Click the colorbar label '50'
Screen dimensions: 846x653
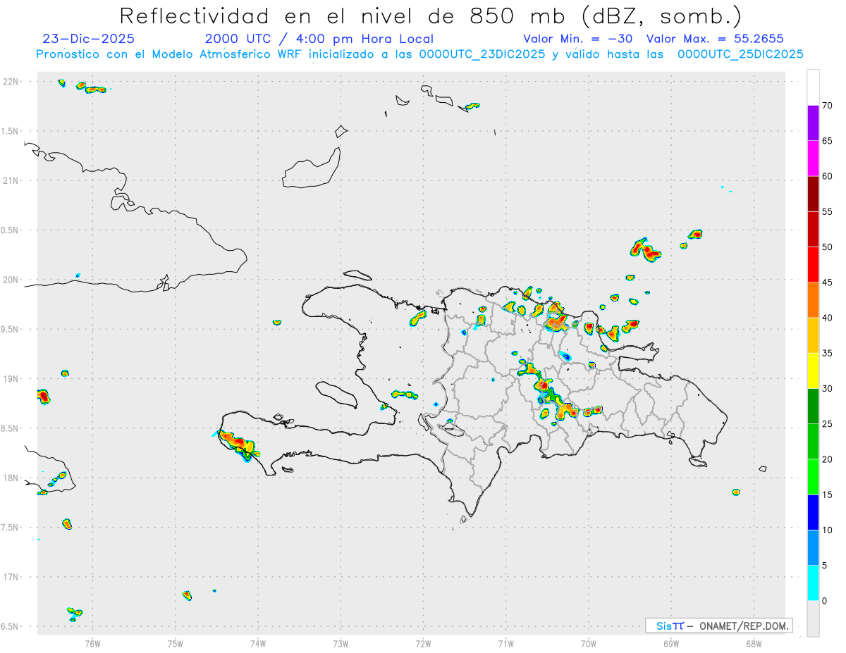[827, 247]
